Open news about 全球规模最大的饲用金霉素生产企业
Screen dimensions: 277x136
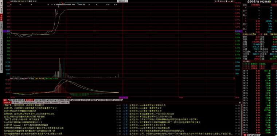click(30, 108)
